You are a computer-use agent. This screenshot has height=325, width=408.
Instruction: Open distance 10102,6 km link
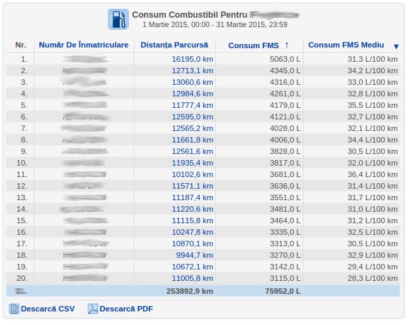point(192,174)
